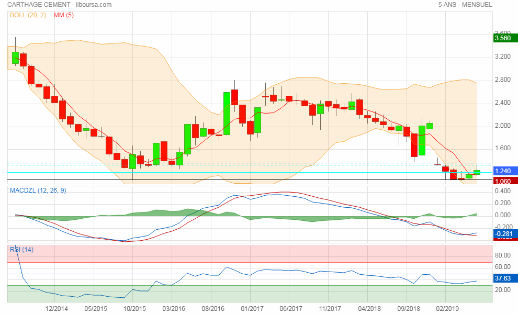
Task: Click the 5 ANS - MENSUEL period label
Action: click(x=465, y=5)
